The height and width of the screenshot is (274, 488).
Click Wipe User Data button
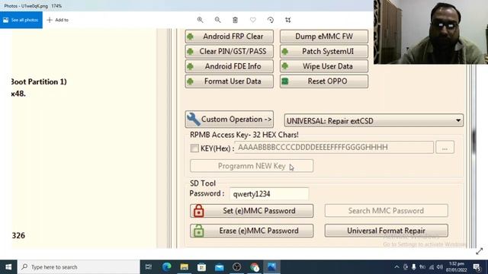323,66
